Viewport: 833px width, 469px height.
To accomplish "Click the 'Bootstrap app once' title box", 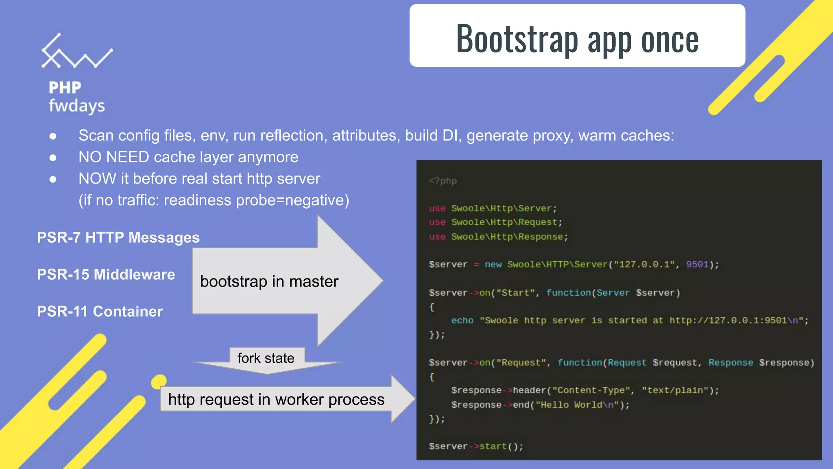I will [577, 35].
